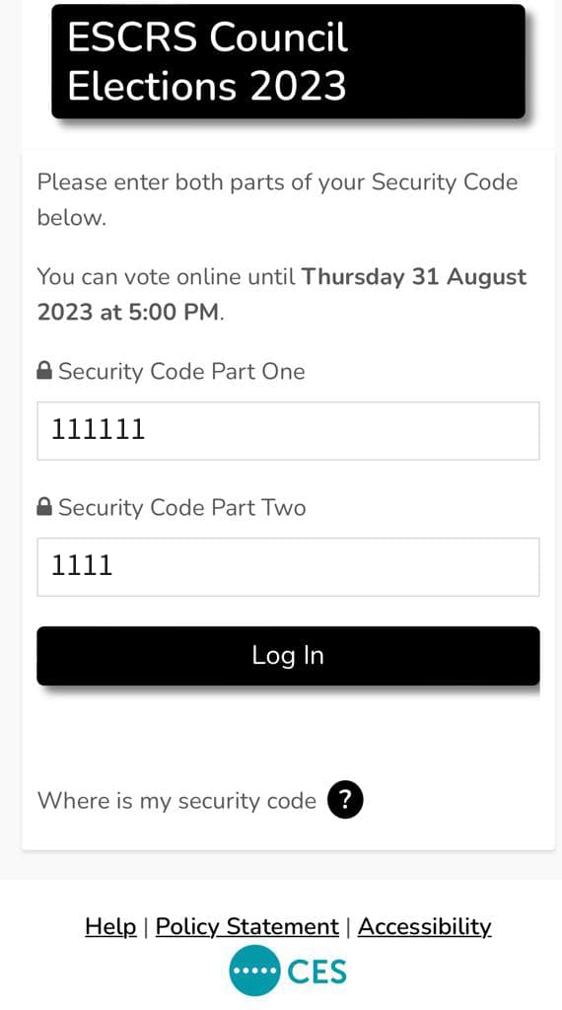
Task: Focus the Security Code Part Two field
Action: click(288, 567)
